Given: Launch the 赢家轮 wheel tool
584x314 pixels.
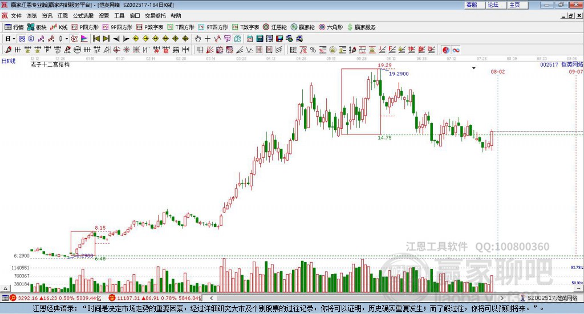Looking at the screenshot, I should click(x=303, y=27).
